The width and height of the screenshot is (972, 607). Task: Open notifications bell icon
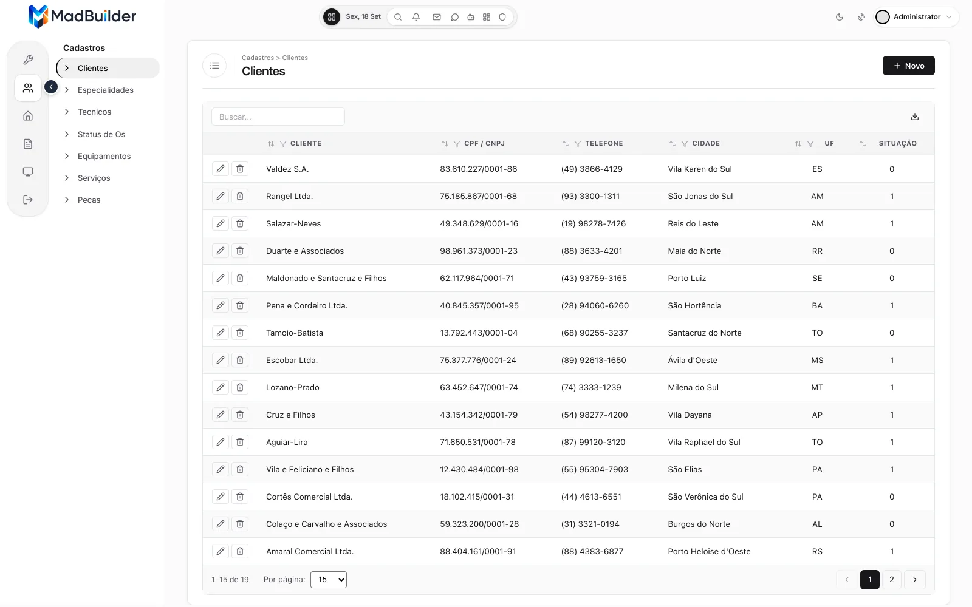coord(416,17)
